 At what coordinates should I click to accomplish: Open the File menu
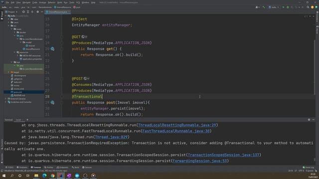click(7, 2)
